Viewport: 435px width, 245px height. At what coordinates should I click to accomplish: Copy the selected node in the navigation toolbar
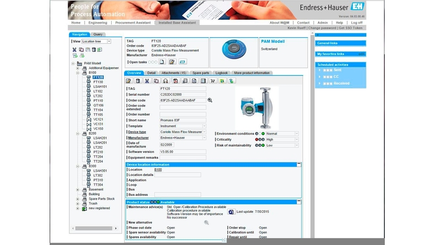tap(81, 50)
